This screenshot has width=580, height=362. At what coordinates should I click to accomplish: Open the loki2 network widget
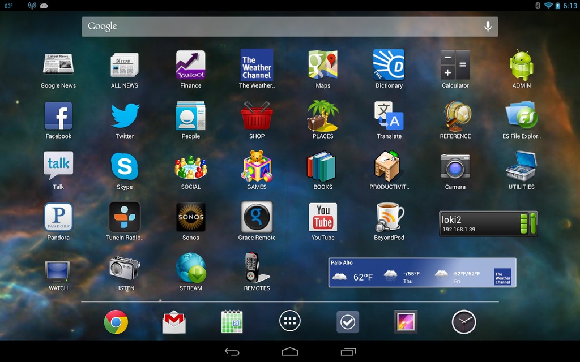click(x=488, y=223)
